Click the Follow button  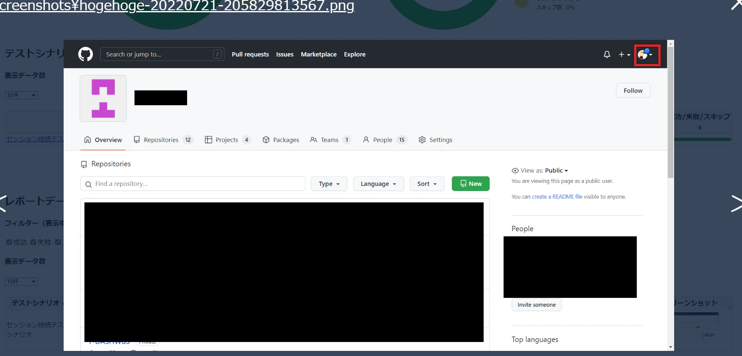point(633,90)
